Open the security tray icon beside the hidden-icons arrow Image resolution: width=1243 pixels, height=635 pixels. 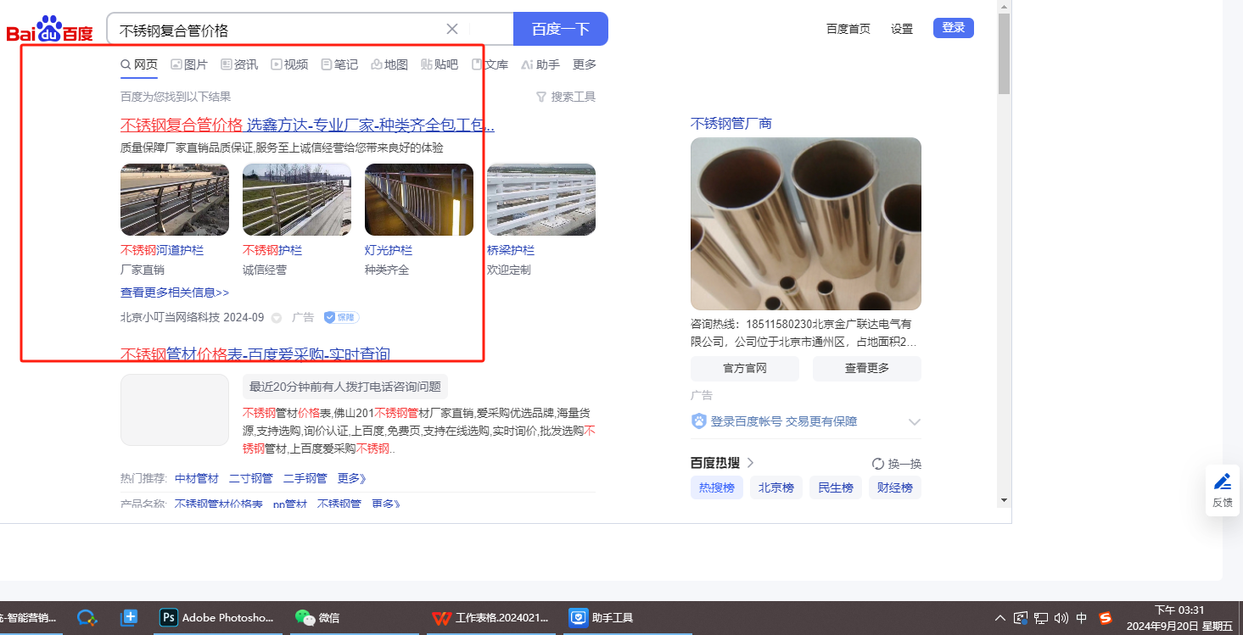[x=1021, y=618]
